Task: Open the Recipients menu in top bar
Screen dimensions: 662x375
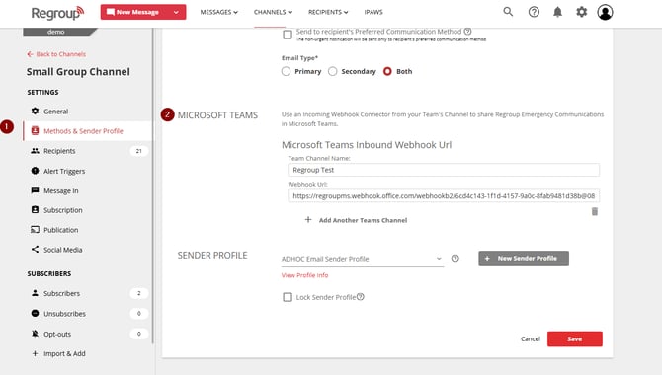Action: (x=328, y=12)
